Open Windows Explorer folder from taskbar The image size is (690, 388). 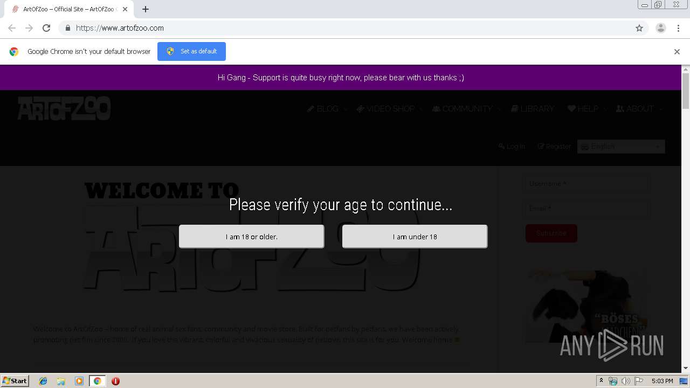(x=61, y=381)
